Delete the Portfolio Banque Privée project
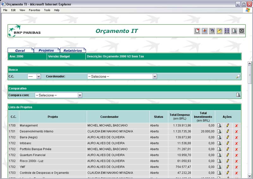 236,149
